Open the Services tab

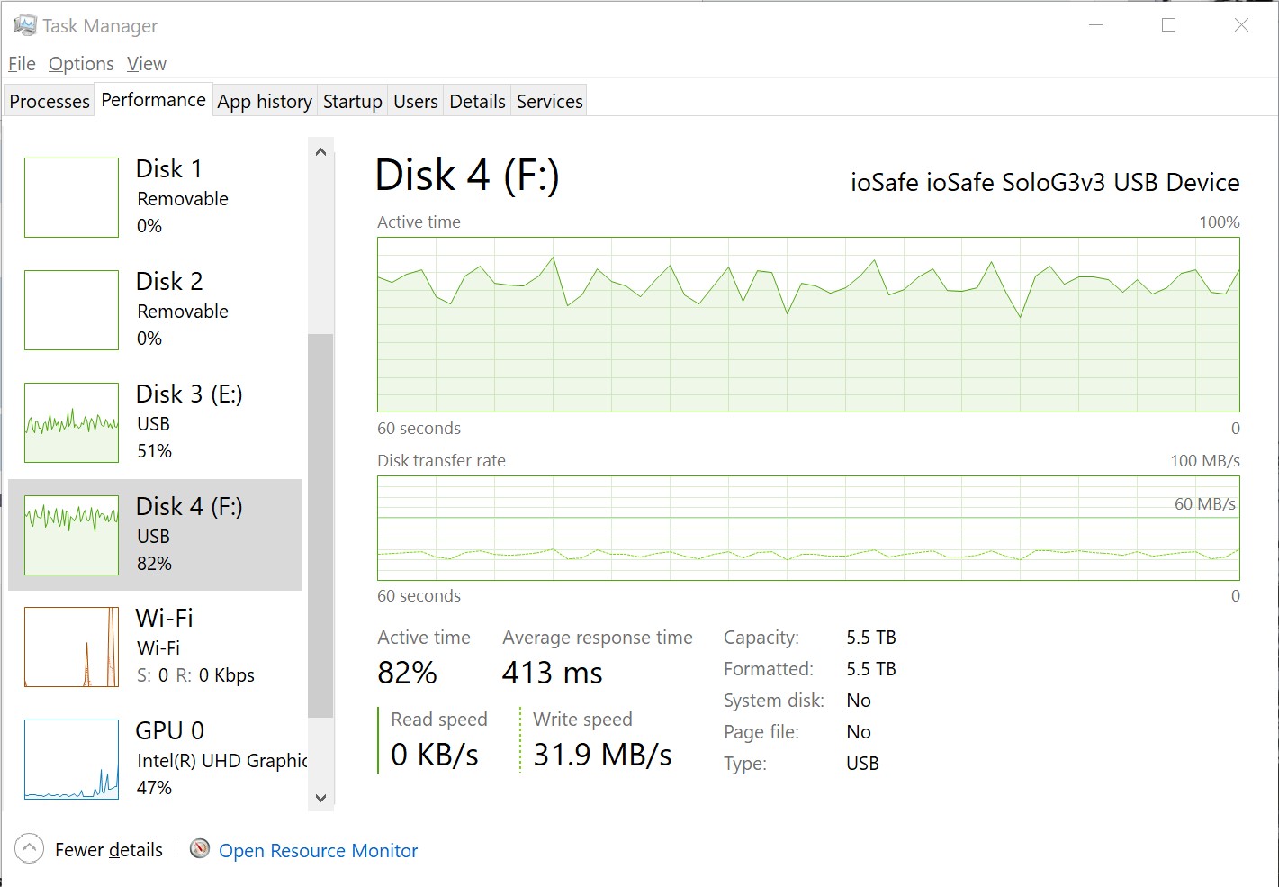click(549, 102)
